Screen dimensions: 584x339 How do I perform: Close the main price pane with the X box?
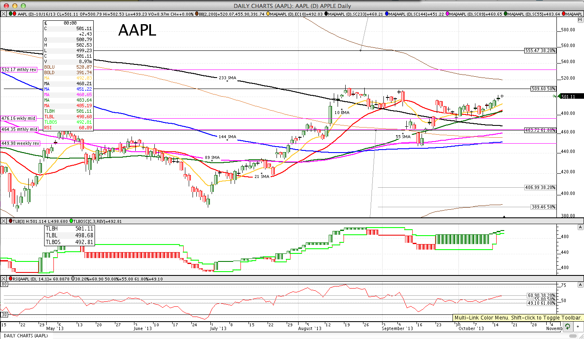[3, 14]
